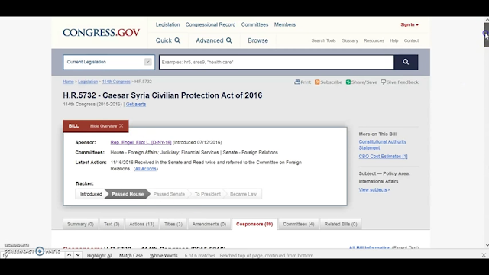This screenshot has width=489, height=275.
Task: Toggle Whole Words in find bar
Action: point(164,255)
